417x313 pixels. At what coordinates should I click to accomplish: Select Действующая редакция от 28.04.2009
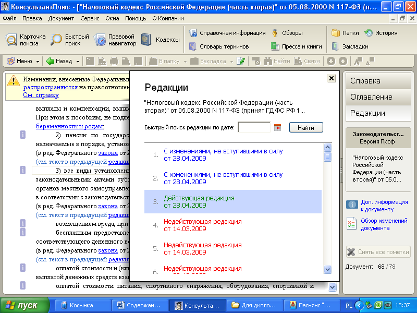232,201
